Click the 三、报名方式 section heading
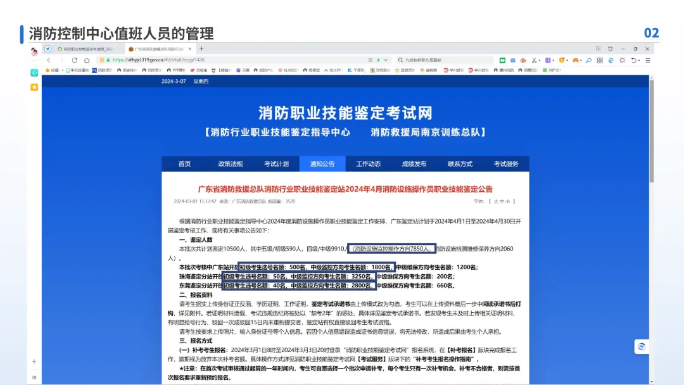Image resolution: width=684 pixels, height=385 pixels. 196,341
